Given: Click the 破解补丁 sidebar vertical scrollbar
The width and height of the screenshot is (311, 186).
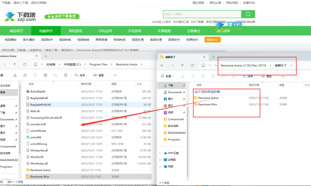Looking at the screenshot, I should (x=188, y=142).
